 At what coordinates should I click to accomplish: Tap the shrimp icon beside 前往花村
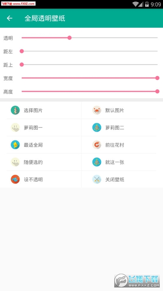pyautogui.click(x=97, y=145)
